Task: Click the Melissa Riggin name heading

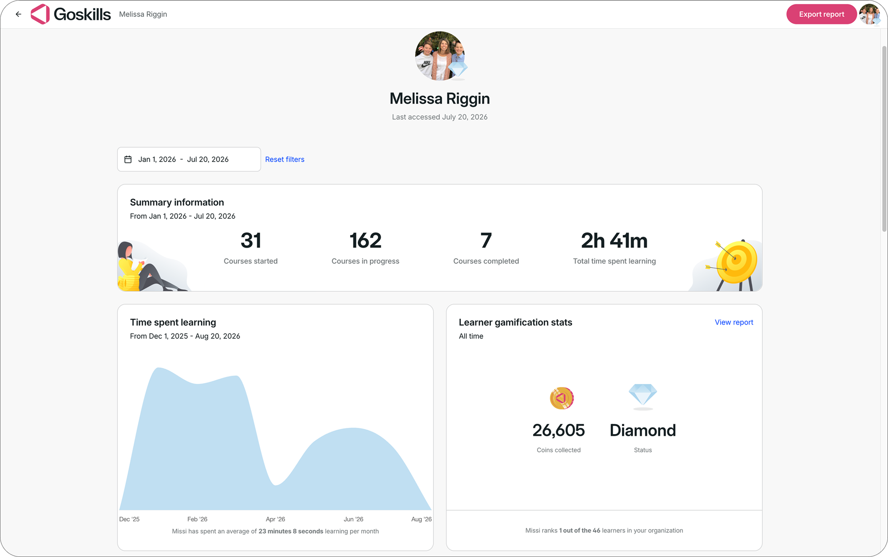Action: pyautogui.click(x=440, y=99)
